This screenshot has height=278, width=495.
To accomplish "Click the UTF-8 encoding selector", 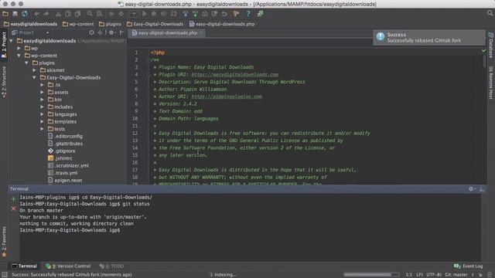I will [x=433, y=275].
